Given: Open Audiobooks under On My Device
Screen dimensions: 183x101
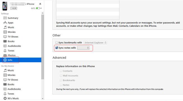Looking at the screenshot, I should pos(12,89).
